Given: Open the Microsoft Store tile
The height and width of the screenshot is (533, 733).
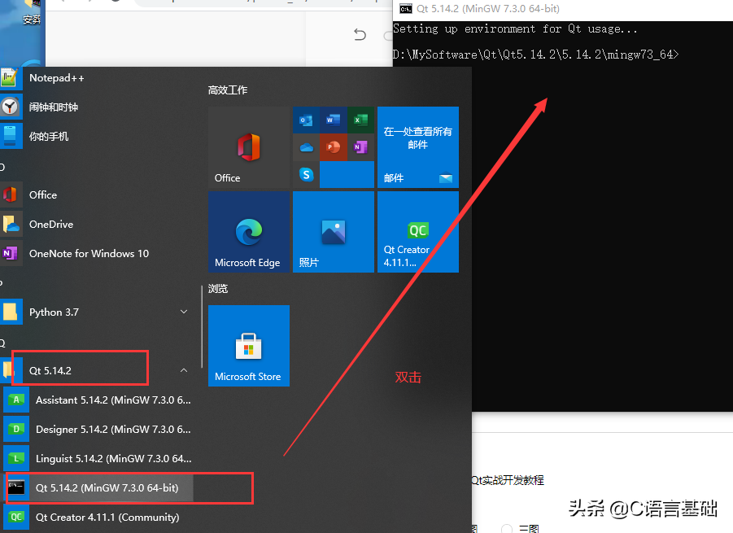Looking at the screenshot, I should (249, 346).
